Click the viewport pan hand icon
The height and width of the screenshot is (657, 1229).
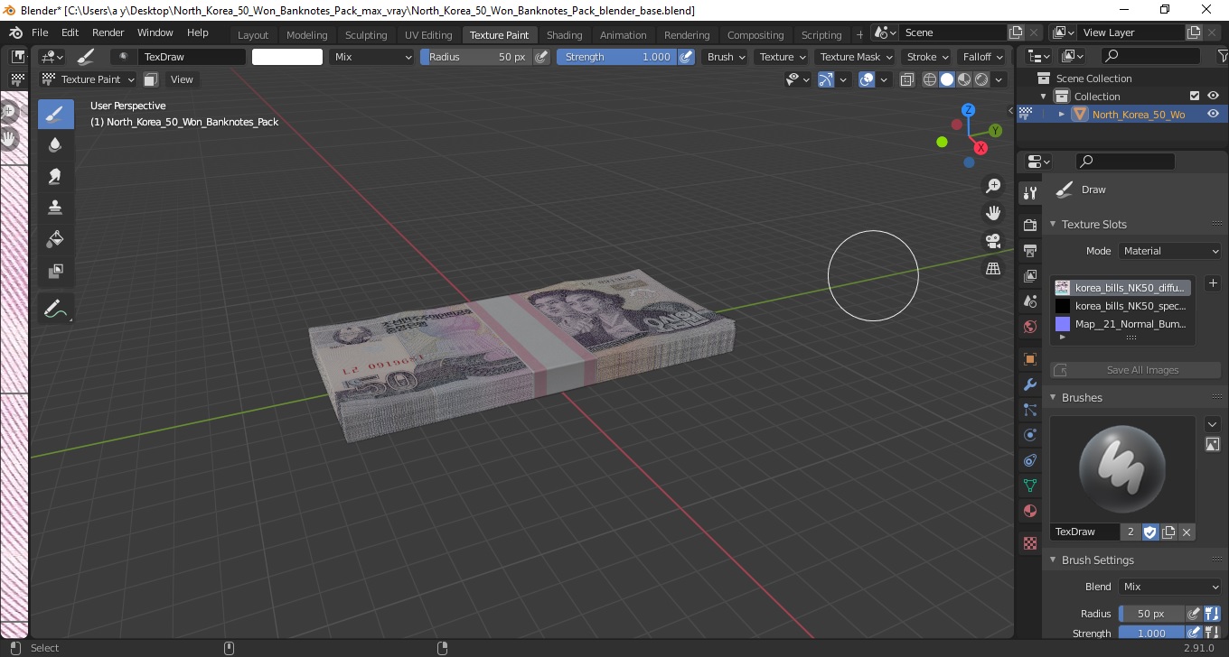coord(993,213)
